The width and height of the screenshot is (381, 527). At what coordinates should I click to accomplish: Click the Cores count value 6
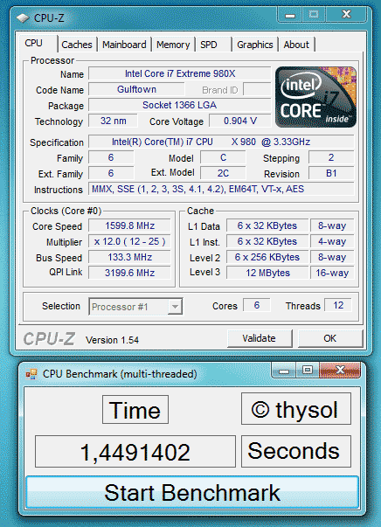257,305
